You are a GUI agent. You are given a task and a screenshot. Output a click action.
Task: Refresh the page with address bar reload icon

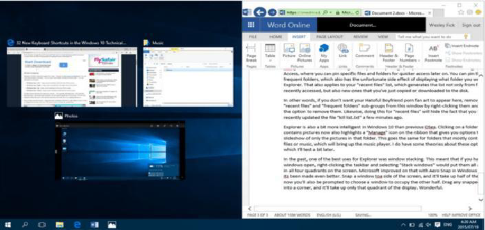(x=358, y=12)
